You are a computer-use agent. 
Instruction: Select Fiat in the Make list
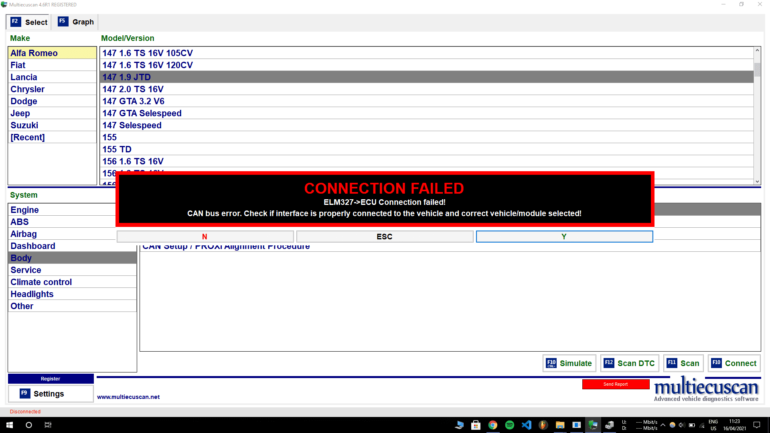tap(52, 65)
